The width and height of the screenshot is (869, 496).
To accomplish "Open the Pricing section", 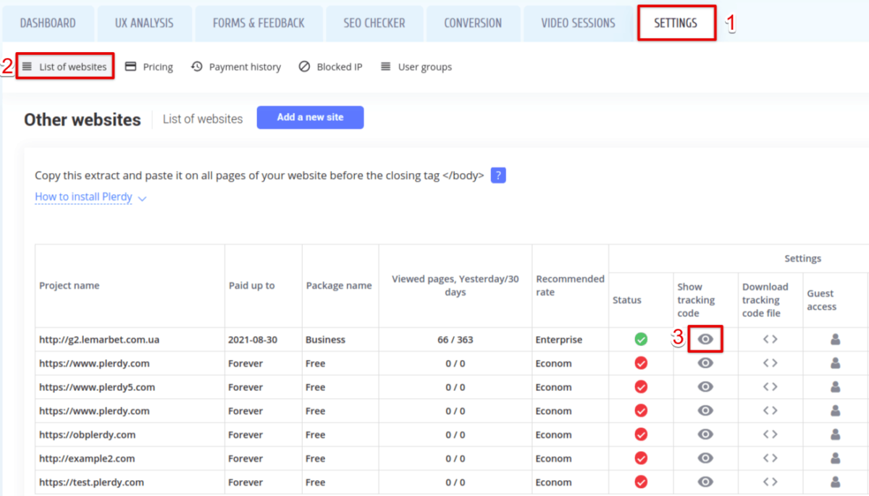I will point(149,67).
